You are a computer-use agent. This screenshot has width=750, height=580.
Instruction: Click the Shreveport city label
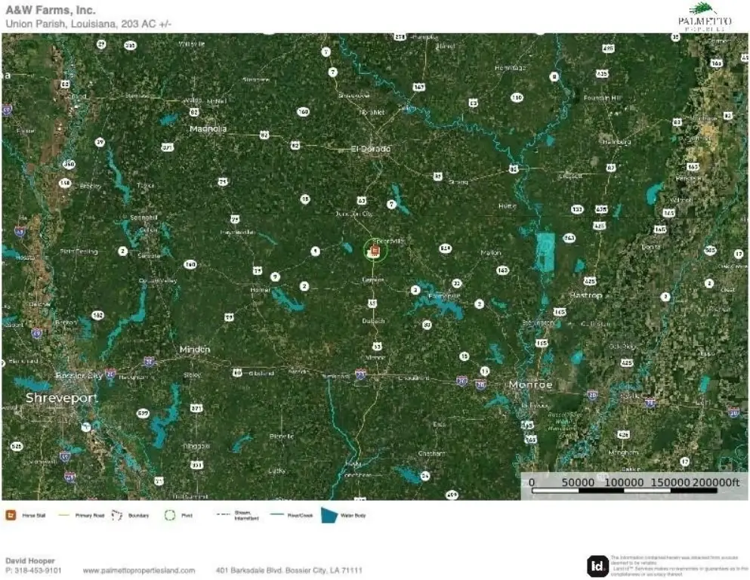[x=53, y=397]
